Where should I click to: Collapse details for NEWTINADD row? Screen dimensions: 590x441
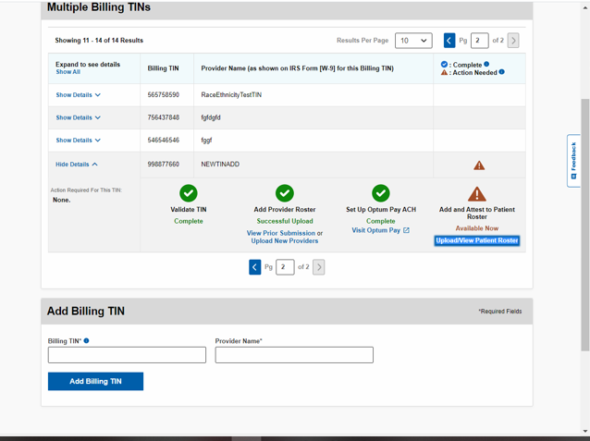pyautogui.click(x=76, y=165)
